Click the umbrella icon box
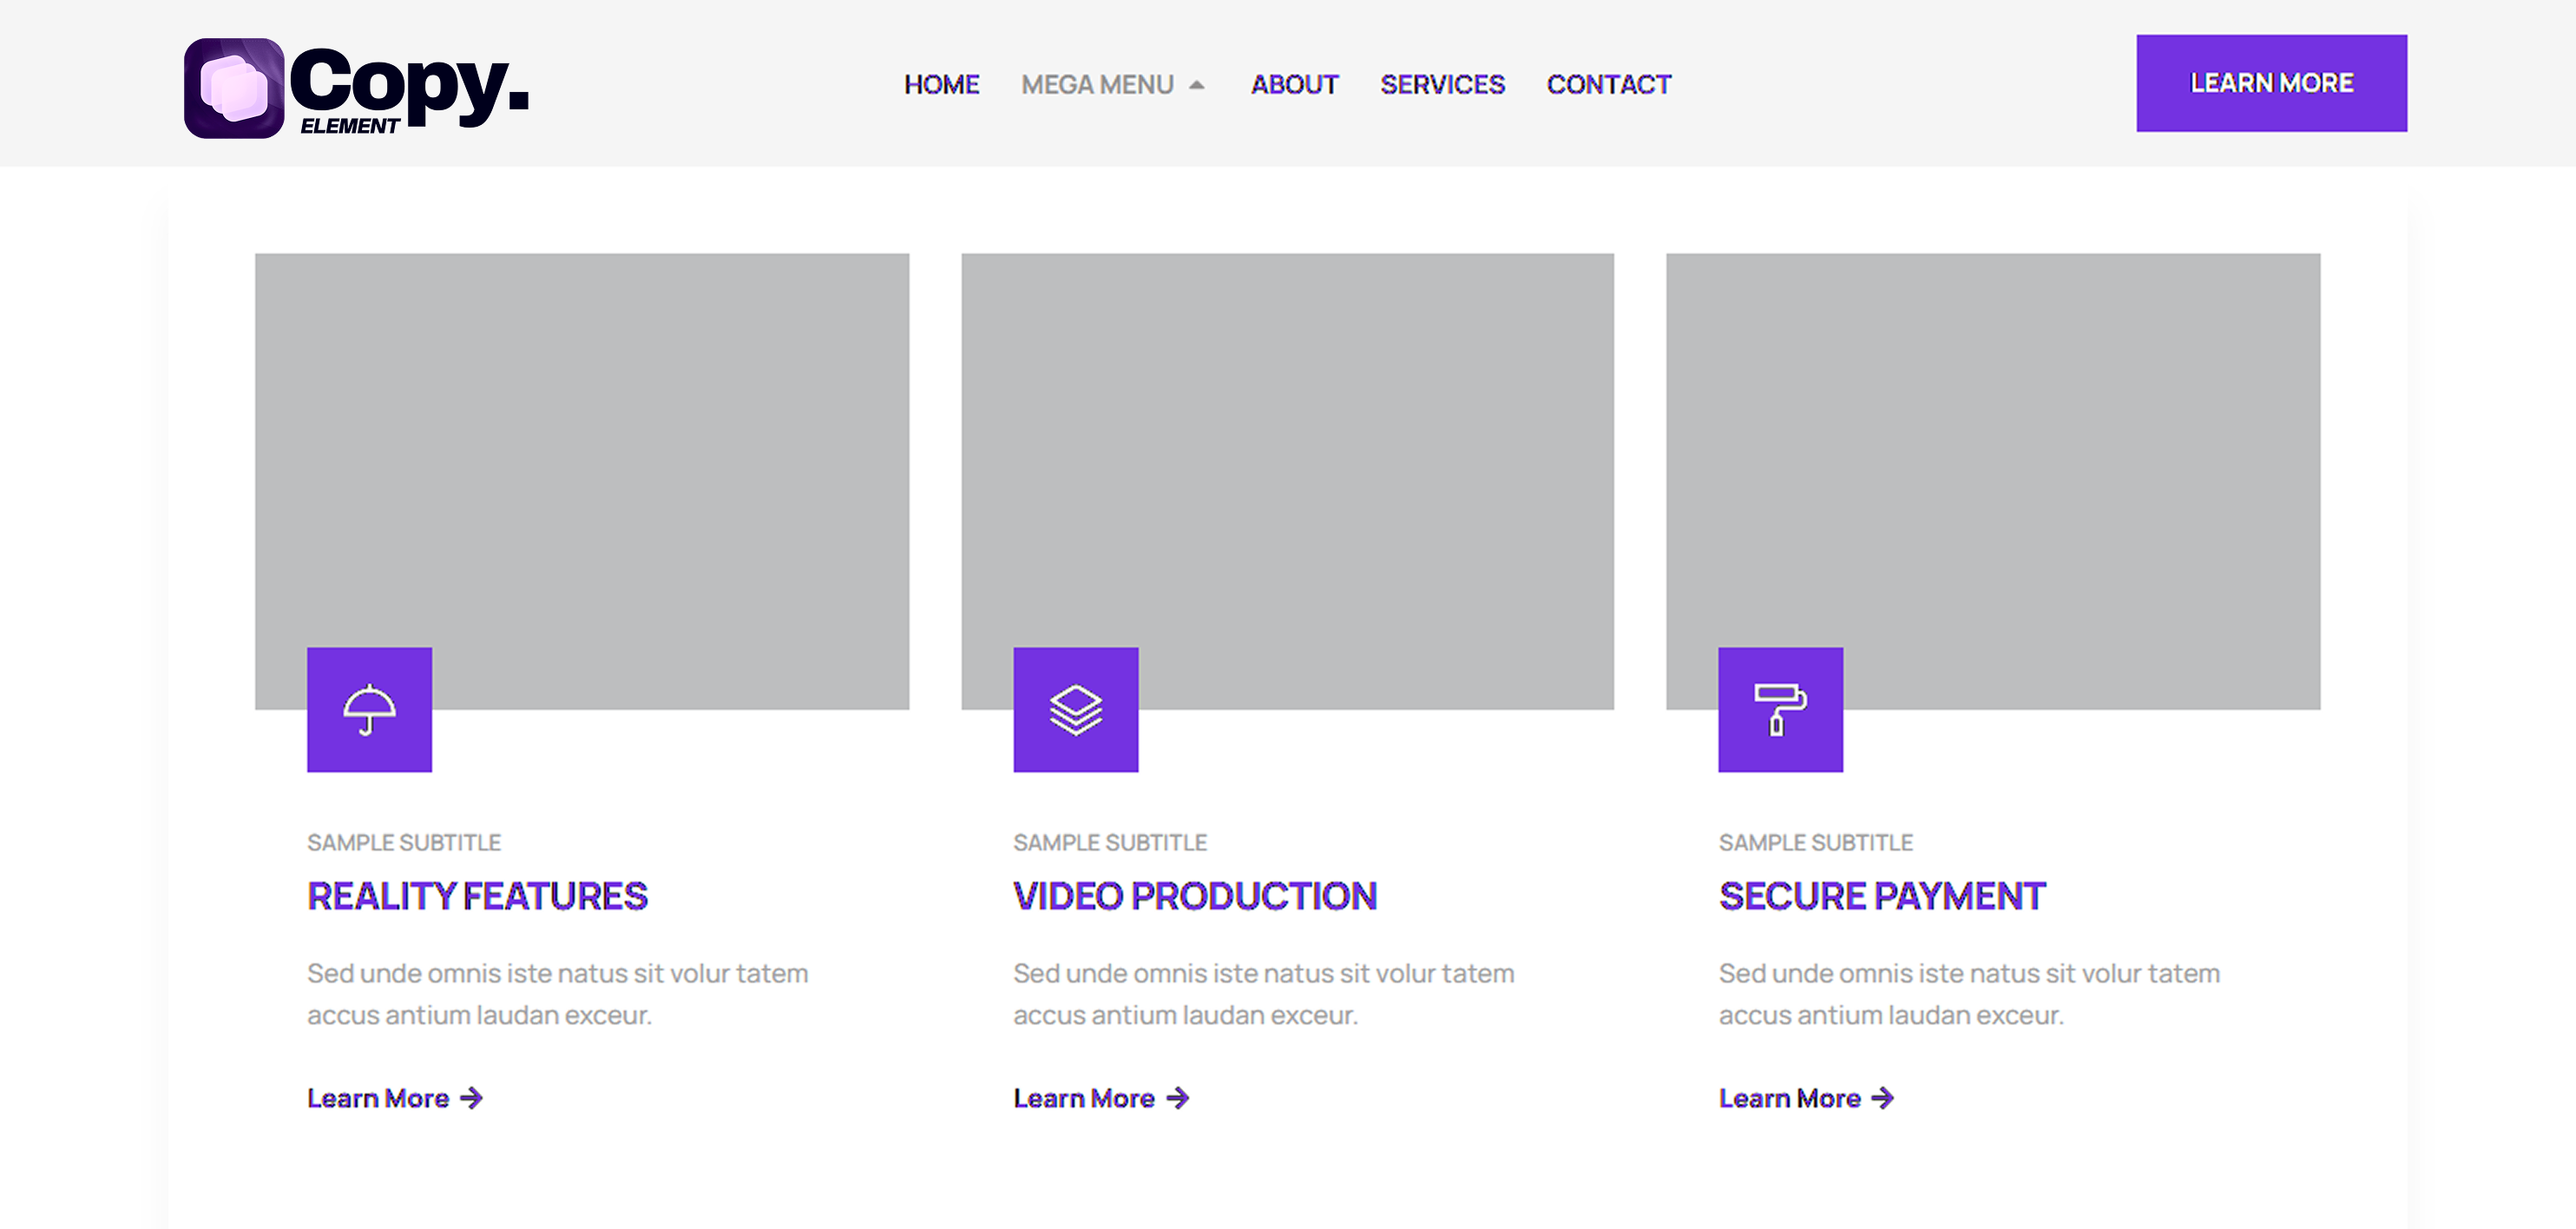Screen dimensions: 2576x1229 [369, 710]
